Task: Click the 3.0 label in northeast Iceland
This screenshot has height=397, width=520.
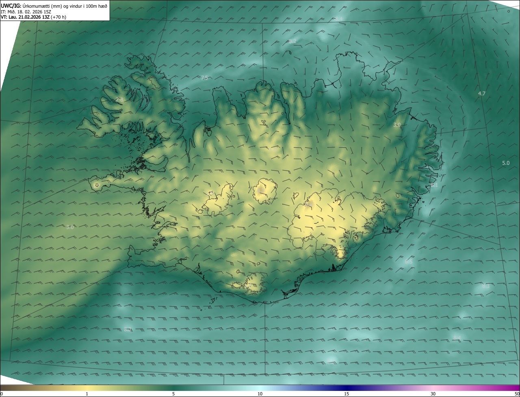Action: tap(397, 125)
